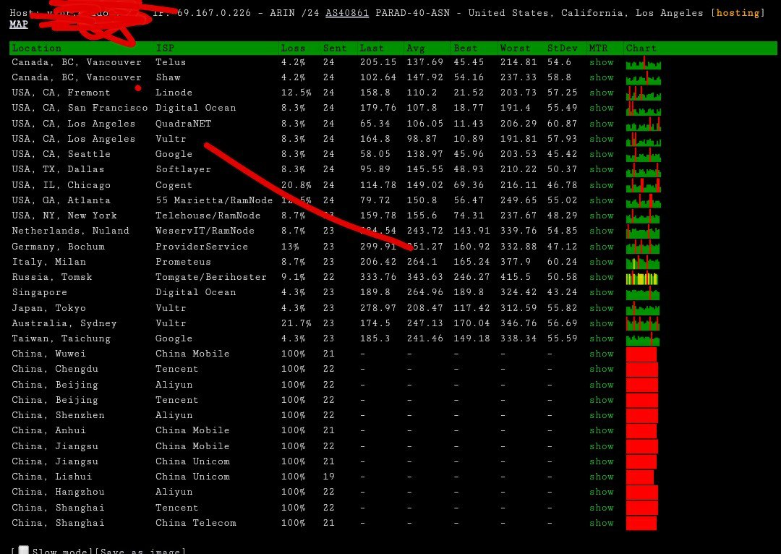Open yellow latency chart for Russia Tomsk
Screen dimensions: 781x554
[x=642, y=278]
